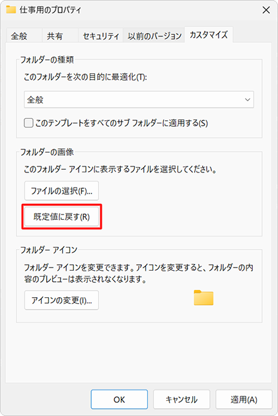Click the キャンセル button
Image resolution: width=278 pixels, height=416 pixels.
click(182, 399)
